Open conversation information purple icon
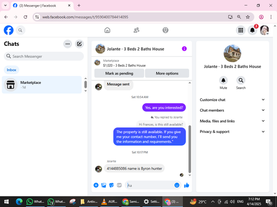 coord(184,49)
